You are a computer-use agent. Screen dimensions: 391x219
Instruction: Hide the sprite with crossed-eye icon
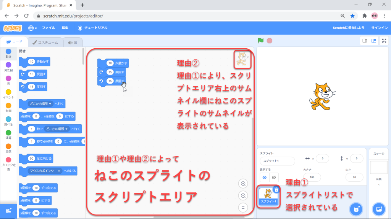pos(274,177)
